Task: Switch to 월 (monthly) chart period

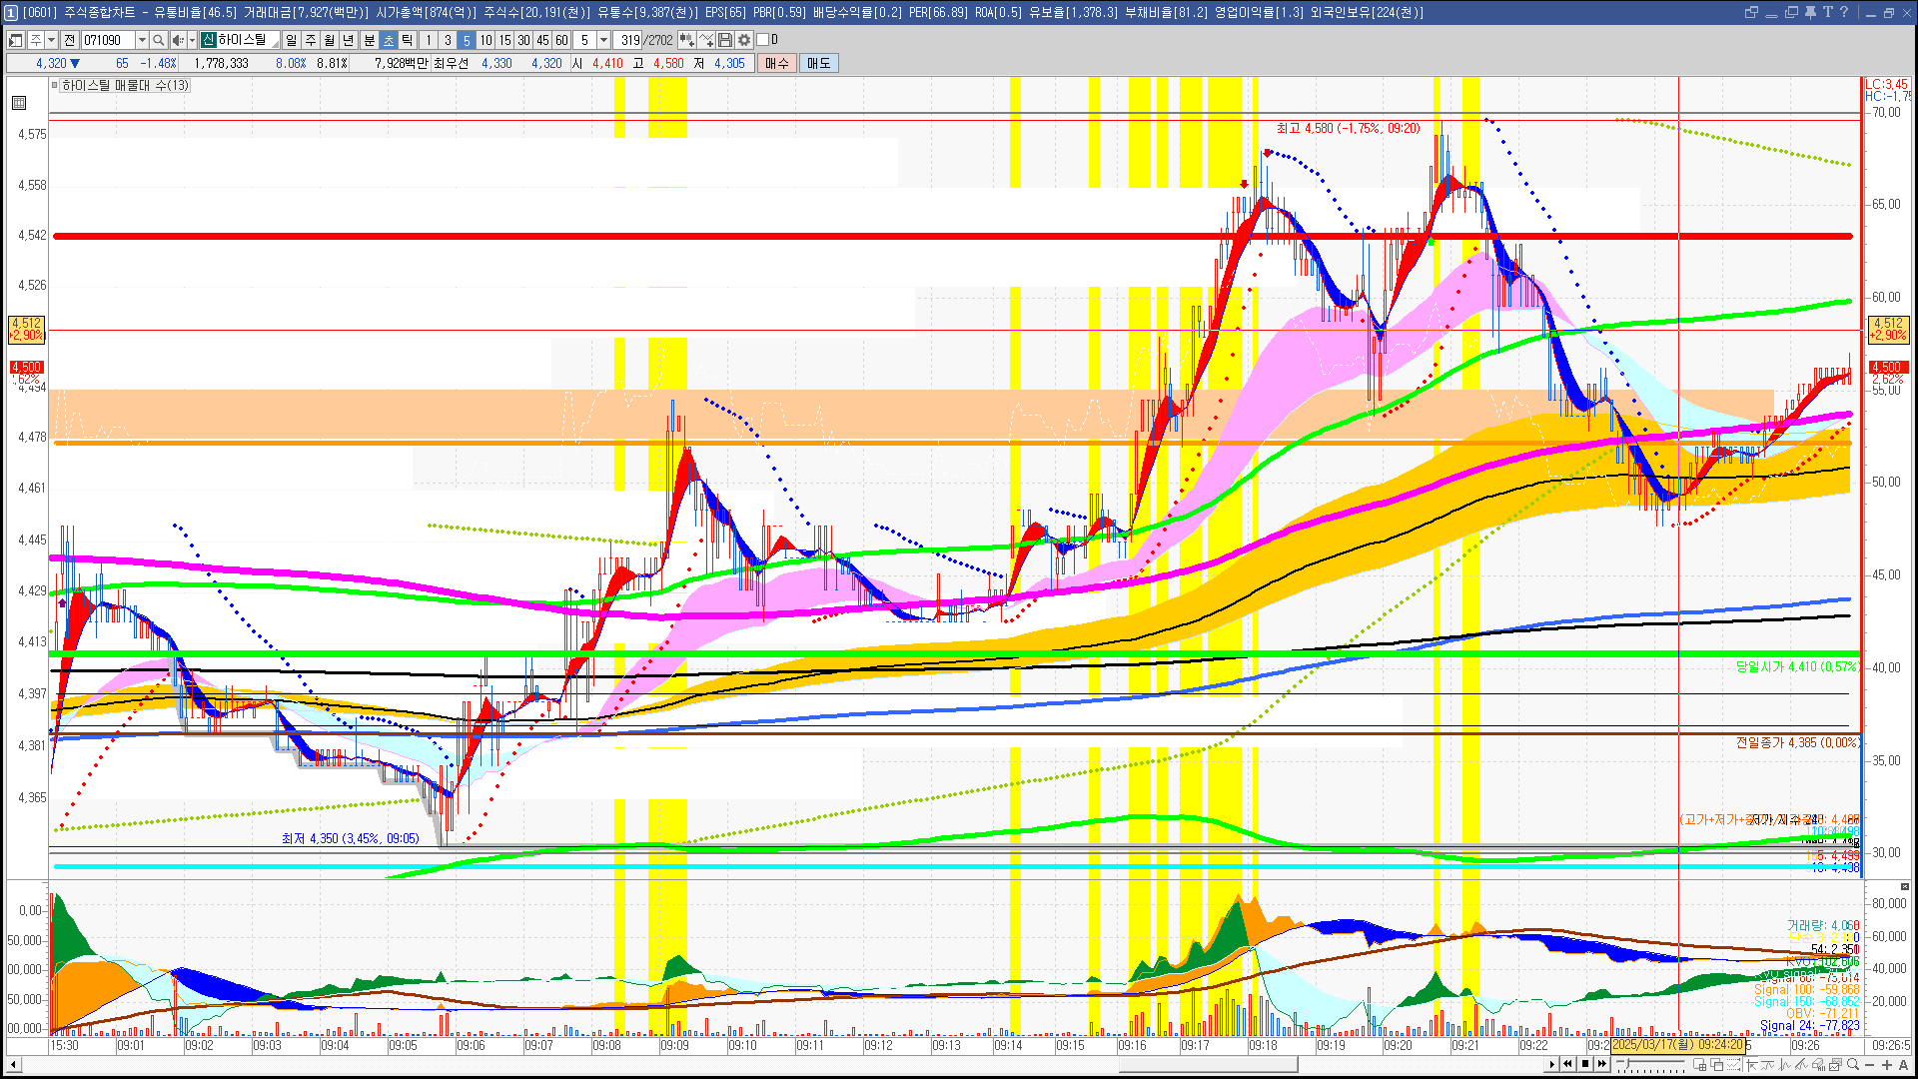Action: click(329, 40)
